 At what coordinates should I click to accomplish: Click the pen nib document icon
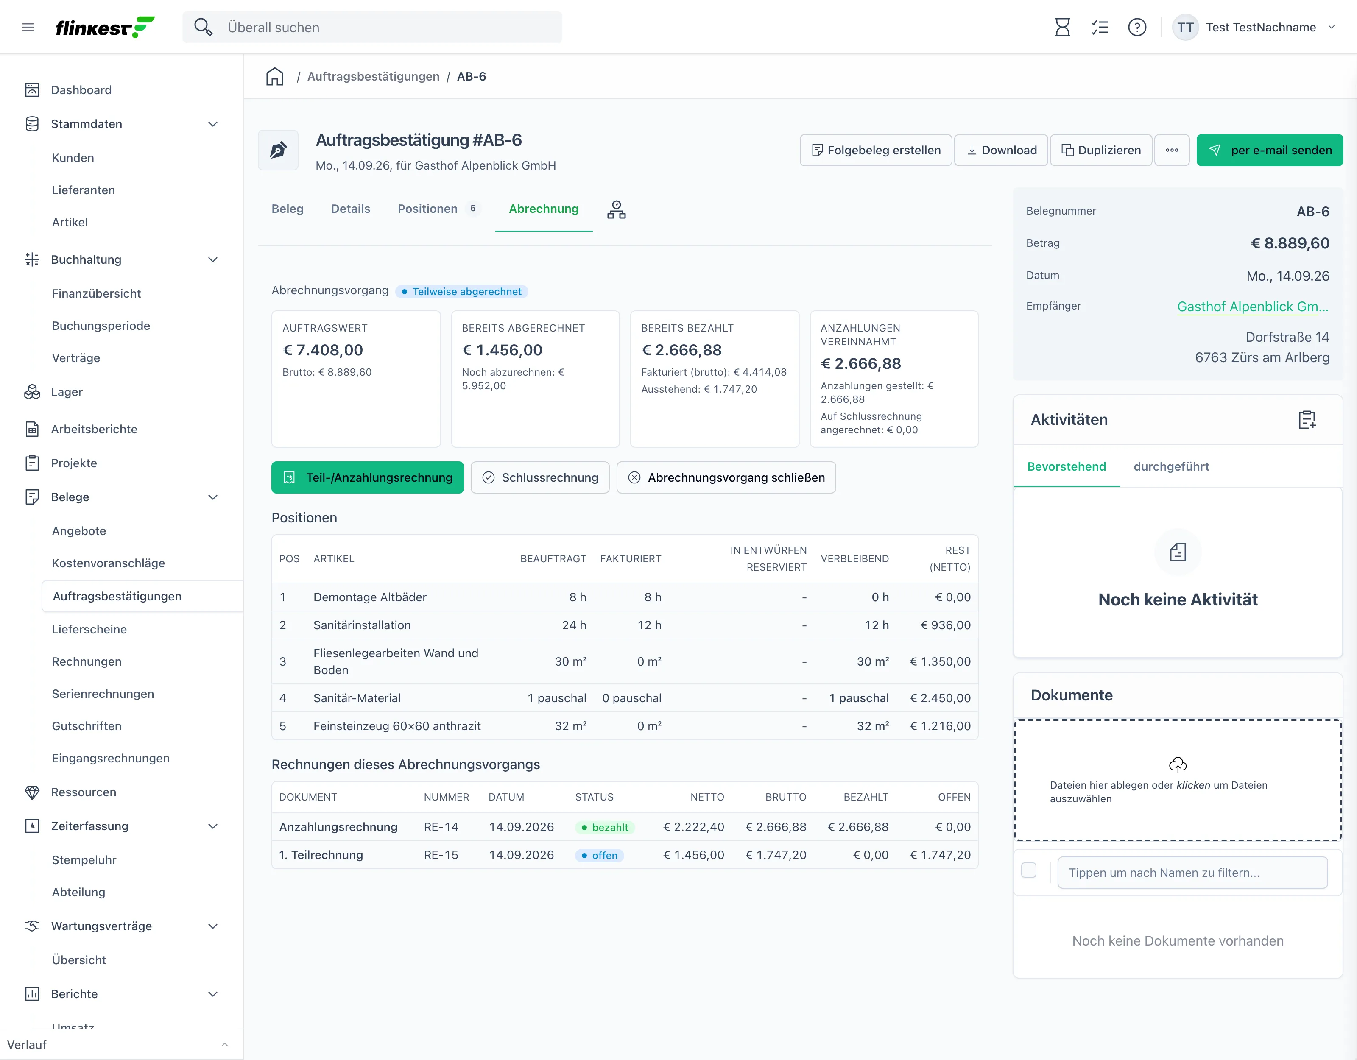(278, 150)
